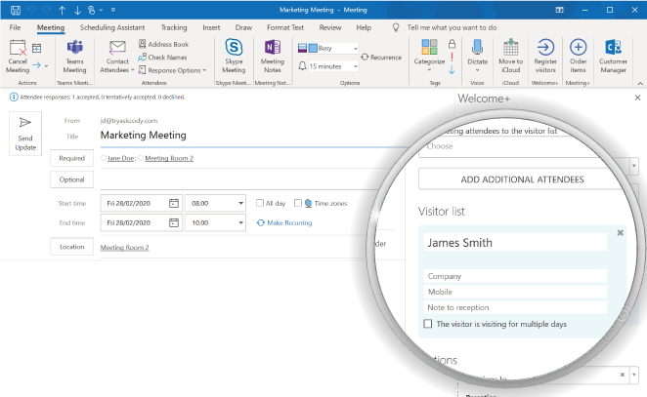
Task: Open the Help tab
Action: pyautogui.click(x=364, y=27)
